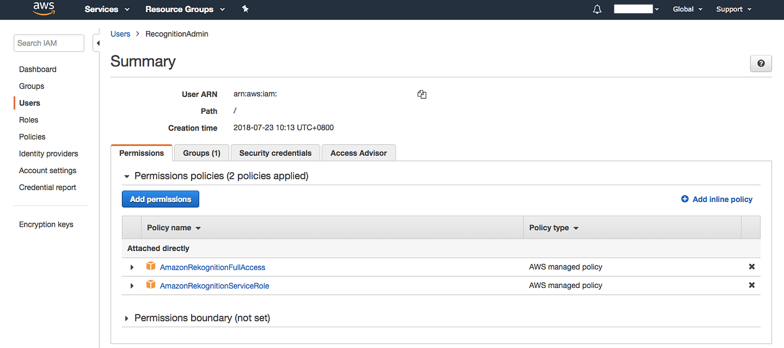Switch to the Security credentials tab
784x348 pixels.
click(x=275, y=153)
